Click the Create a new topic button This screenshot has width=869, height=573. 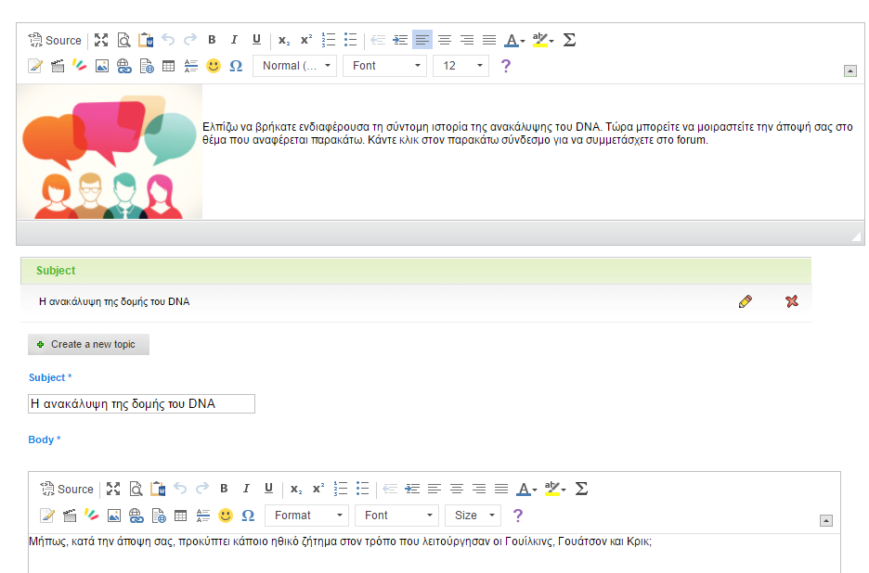[88, 344]
